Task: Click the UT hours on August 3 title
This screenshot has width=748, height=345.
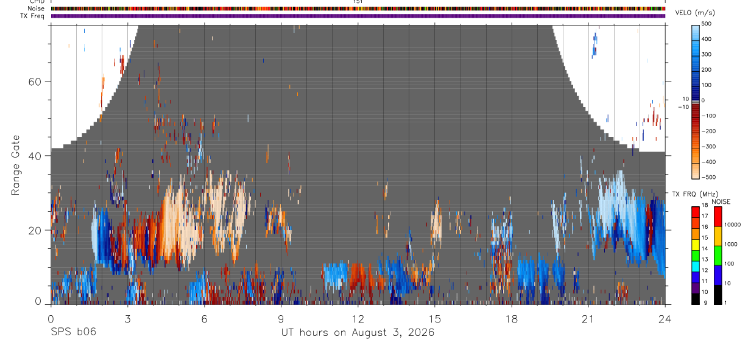Action: coord(358,332)
